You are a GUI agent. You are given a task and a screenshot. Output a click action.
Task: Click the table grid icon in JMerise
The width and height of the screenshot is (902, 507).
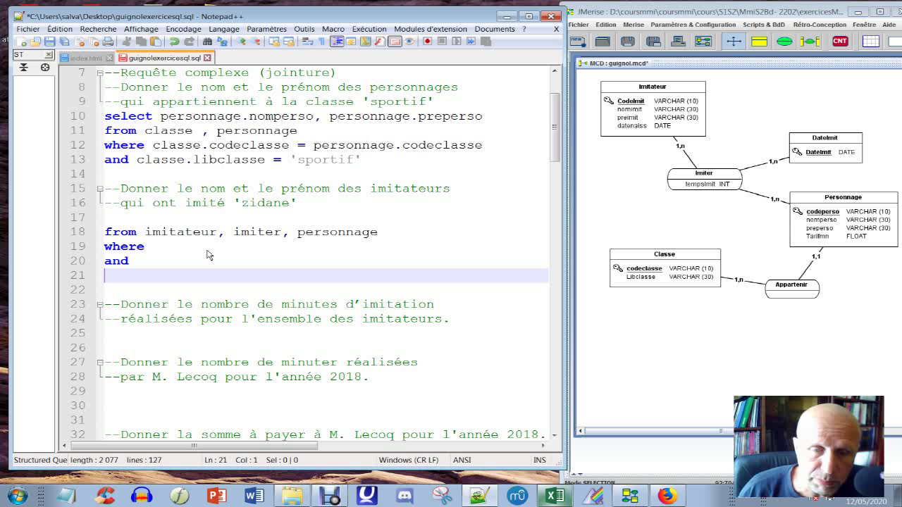click(x=870, y=42)
